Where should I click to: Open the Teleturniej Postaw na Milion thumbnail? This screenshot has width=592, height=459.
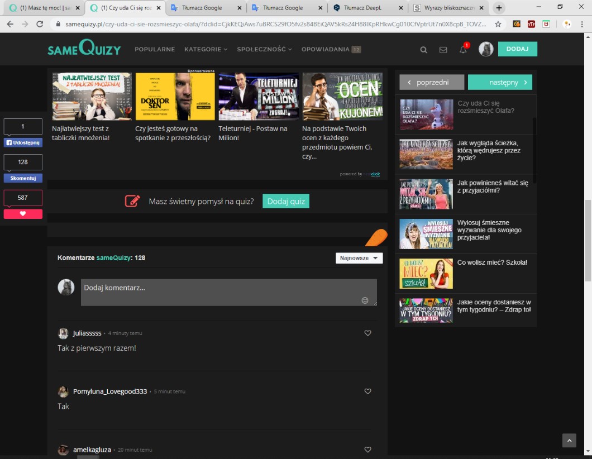click(259, 97)
